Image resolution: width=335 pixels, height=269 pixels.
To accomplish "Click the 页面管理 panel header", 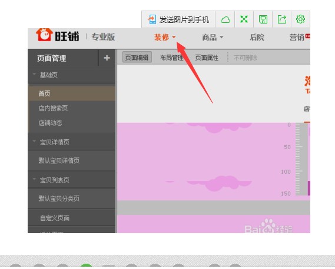I will click(x=51, y=58).
